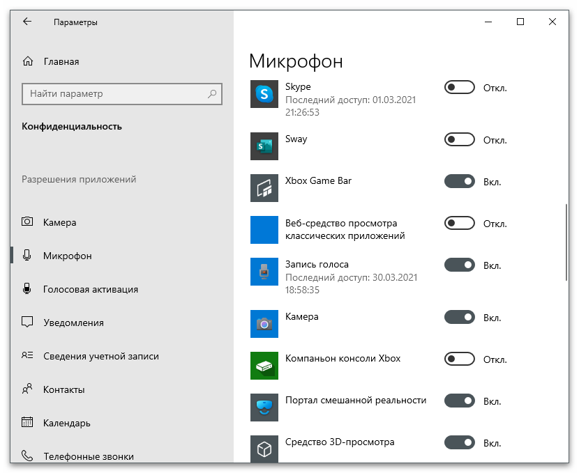The height and width of the screenshot is (473, 579).
Task: Click the Средство 3D-просмотра cube icon
Action: click(264, 449)
